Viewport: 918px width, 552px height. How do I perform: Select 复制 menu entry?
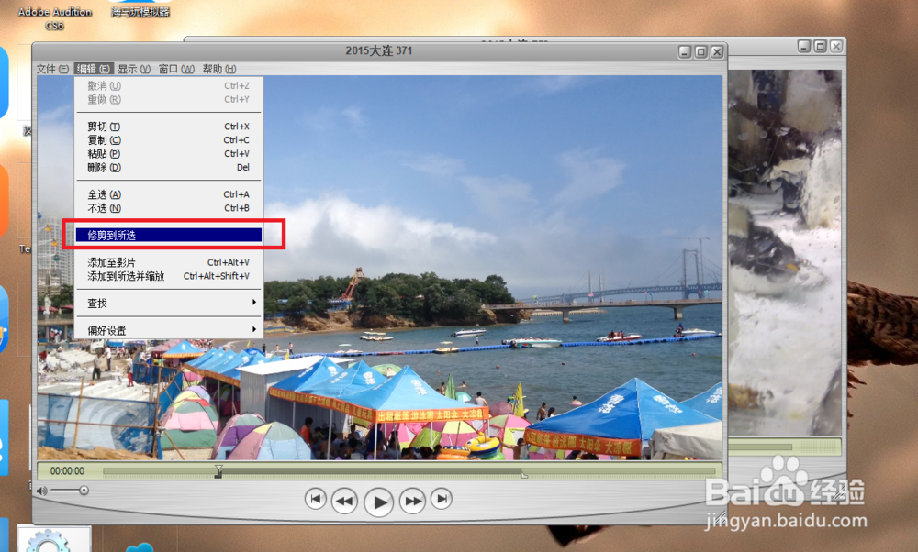tap(169, 139)
